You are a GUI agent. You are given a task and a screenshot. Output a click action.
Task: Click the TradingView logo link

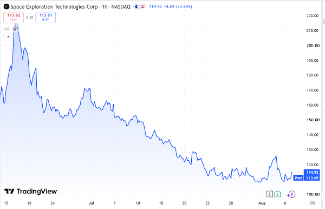coord(30,191)
